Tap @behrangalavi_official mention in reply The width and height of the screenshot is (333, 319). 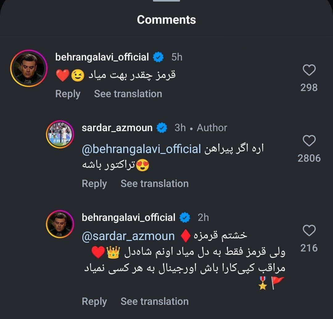[x=142, y=149]
